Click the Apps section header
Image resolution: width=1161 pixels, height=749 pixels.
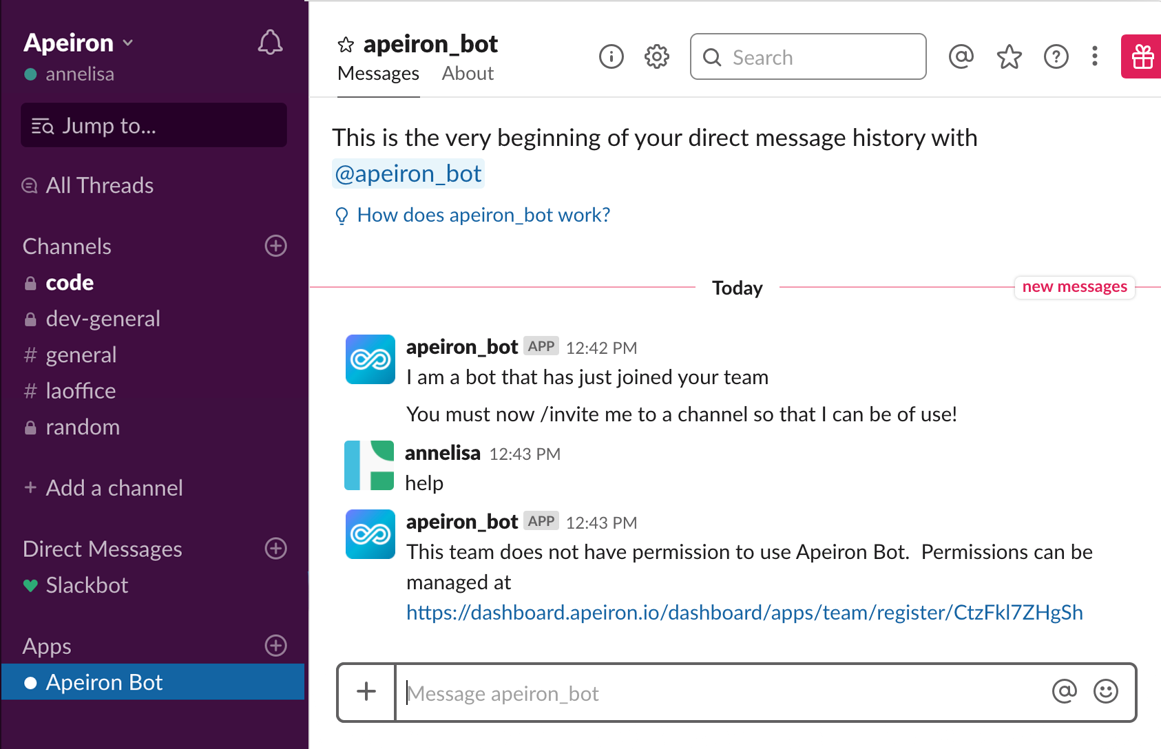coord(47,646)
